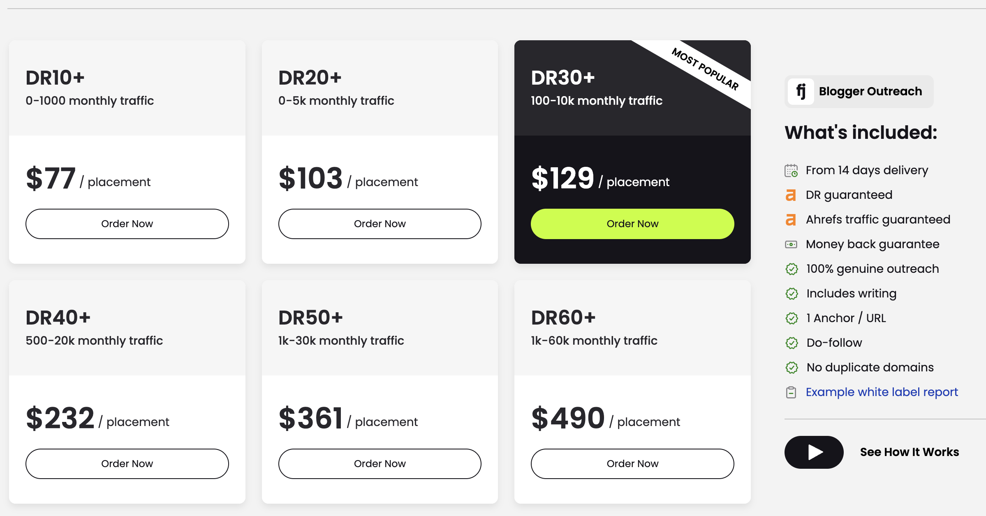
Task: Click the Ahrefs icon next to DR guaranteed
Action: pyautogui.click(x=790, y=195)
